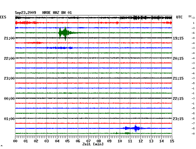Select minute tick 12 on the time axis
Screen dimensions: 196x149
tap(141, 141)
